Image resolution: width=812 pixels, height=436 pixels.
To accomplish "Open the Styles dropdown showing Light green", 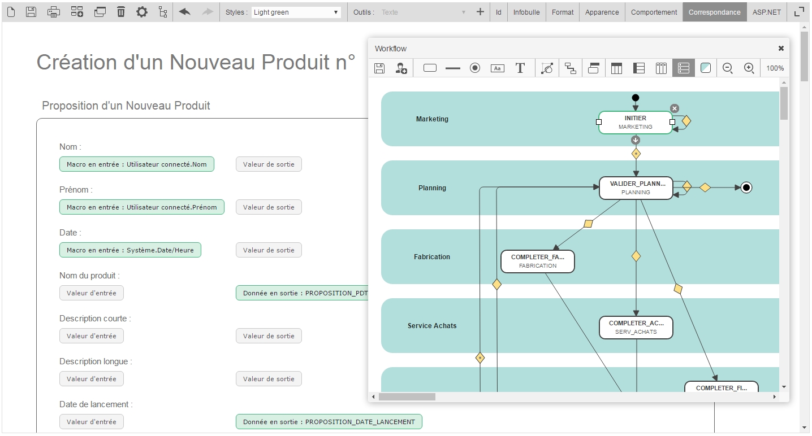I will [x=296, y=12].
